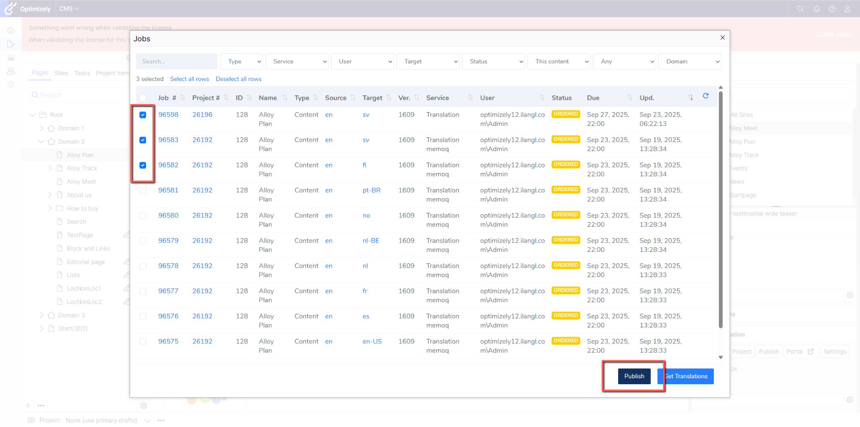Viewport: 860px width, 427px height.
Task: Click the jobs Search input field
Action: (176, 61)
